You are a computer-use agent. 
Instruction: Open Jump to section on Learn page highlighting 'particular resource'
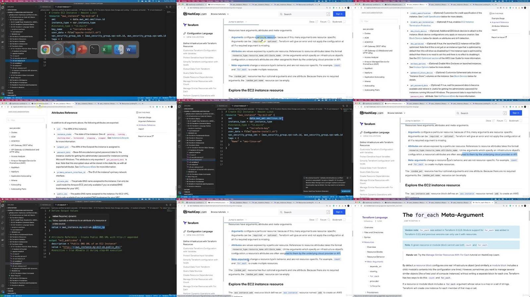tap(237, 22)
